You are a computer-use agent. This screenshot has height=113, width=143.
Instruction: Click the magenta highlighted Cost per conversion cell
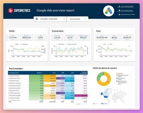pos(81,96)
